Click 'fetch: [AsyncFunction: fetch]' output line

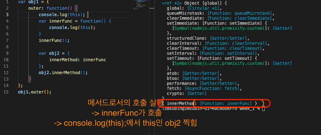tap(204, 88)
